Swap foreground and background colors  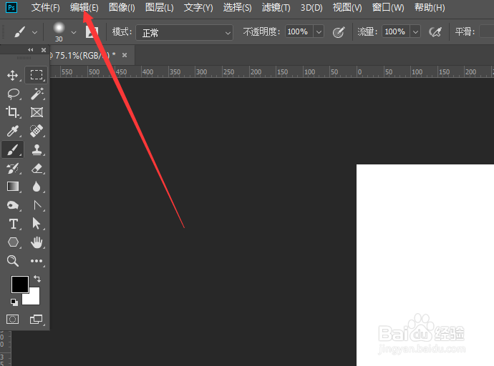[x=37, y=279]
